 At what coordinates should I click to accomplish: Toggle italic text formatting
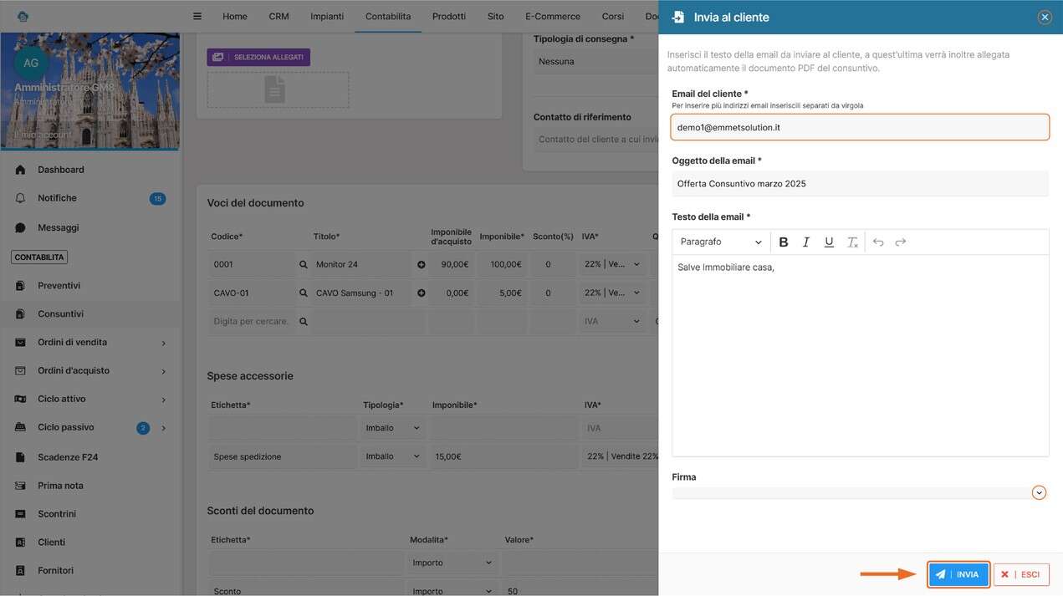[806, 242]
